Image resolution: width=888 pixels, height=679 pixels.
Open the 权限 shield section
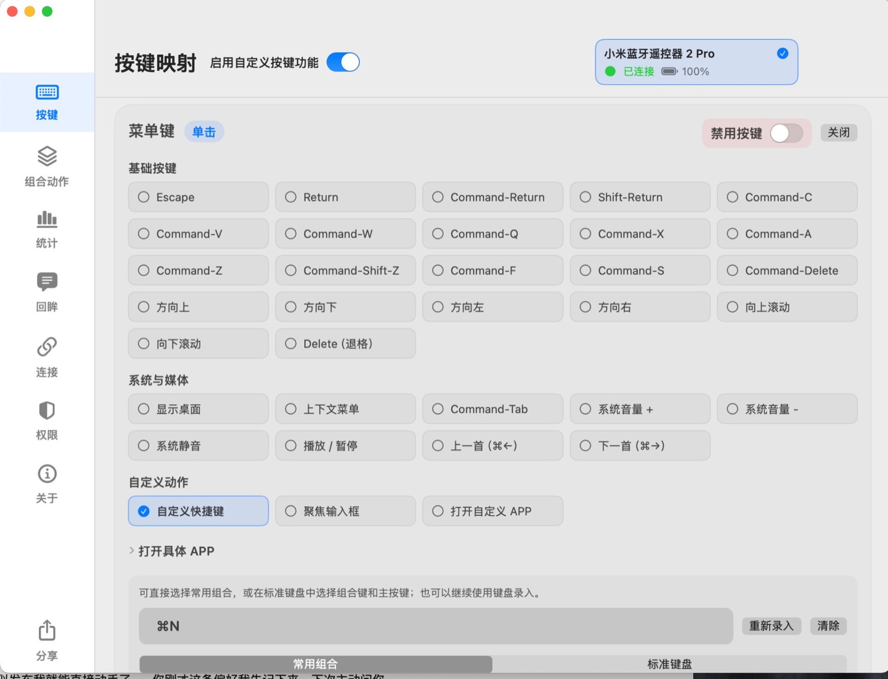(47, 420)
